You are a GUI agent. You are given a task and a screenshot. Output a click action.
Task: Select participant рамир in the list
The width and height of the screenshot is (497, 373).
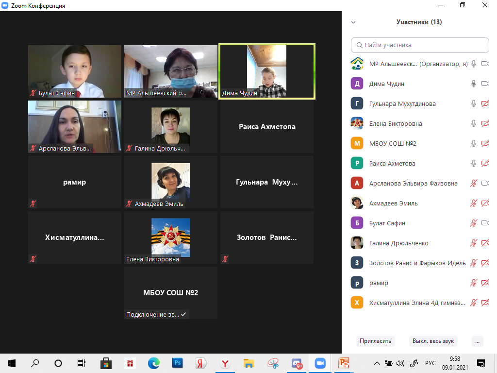pyautogui.click(x=379, y=283)
